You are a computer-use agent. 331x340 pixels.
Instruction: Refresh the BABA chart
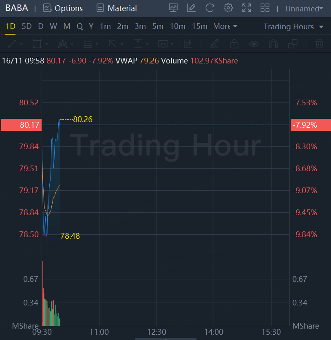tap(210, 8)
